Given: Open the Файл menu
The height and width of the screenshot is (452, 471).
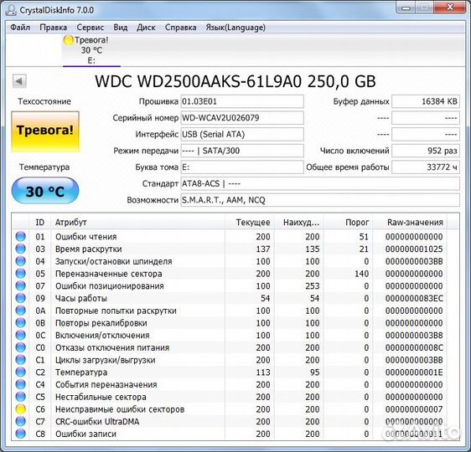Looking at the screenshot, I should 20,28.
